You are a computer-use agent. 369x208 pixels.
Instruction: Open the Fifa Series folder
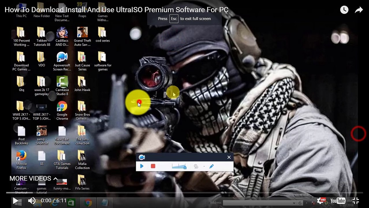[82, 183]
